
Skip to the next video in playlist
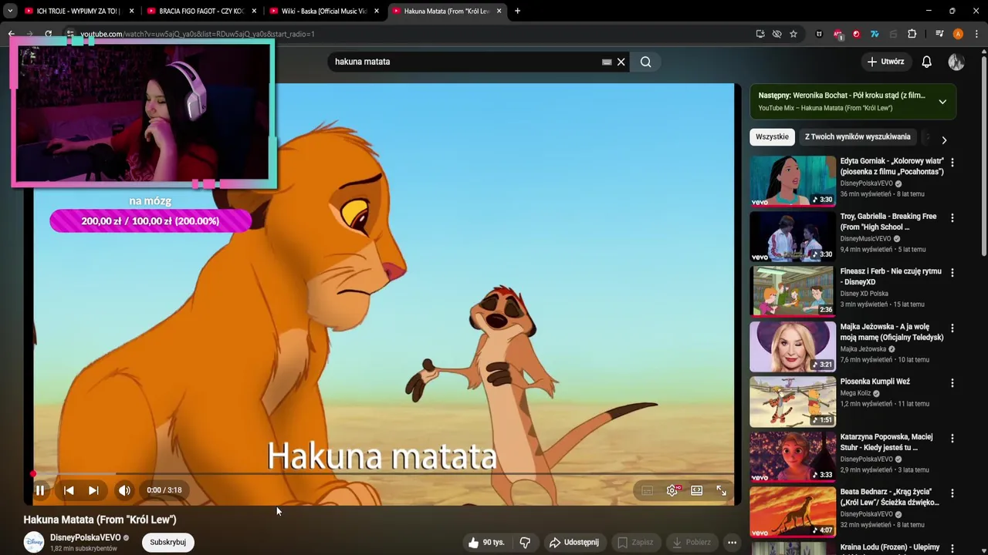(x=93, y=490)
